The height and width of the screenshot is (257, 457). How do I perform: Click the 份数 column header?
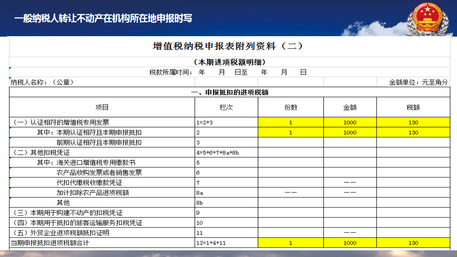pos(290,107)
